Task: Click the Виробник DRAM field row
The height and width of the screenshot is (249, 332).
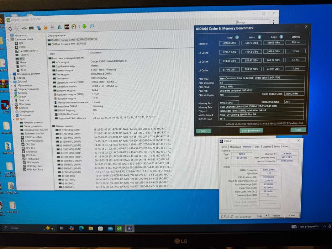Action: (79, 106)
